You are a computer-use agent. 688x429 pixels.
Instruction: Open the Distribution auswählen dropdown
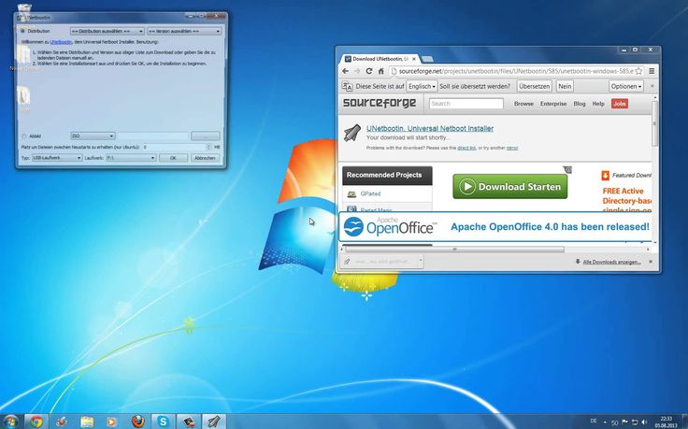pos(107,31)
